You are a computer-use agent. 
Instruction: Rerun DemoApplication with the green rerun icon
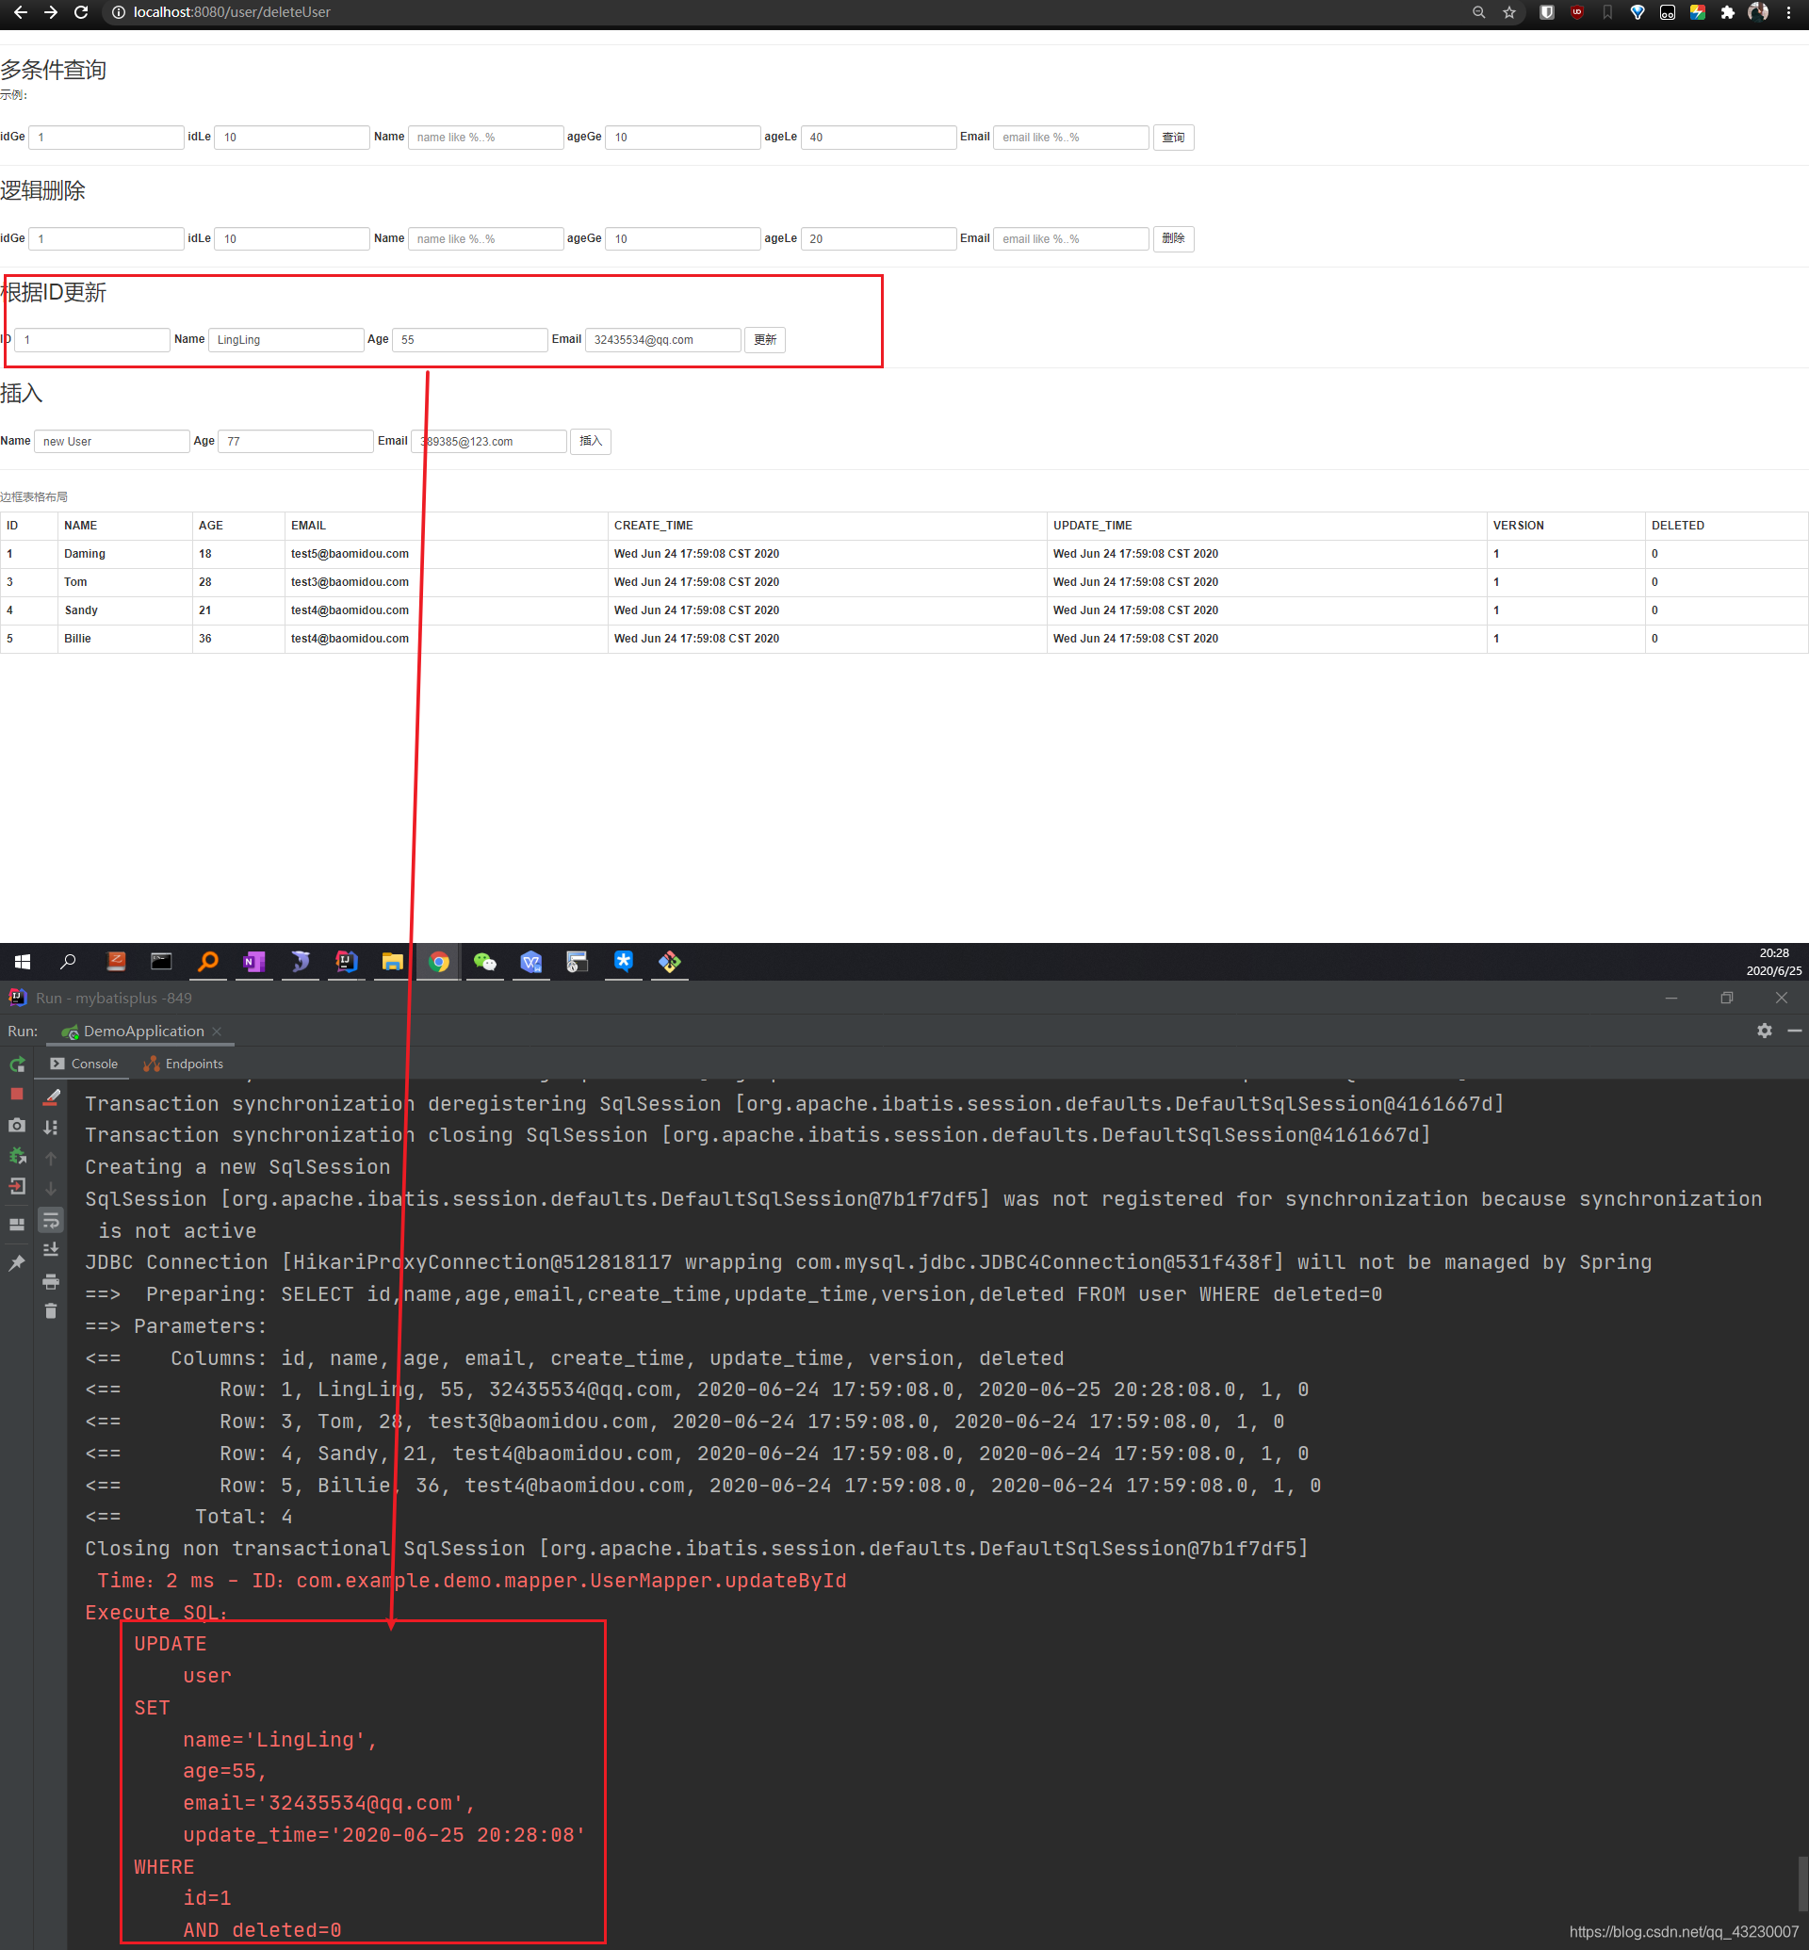(x=17, y=1064)
